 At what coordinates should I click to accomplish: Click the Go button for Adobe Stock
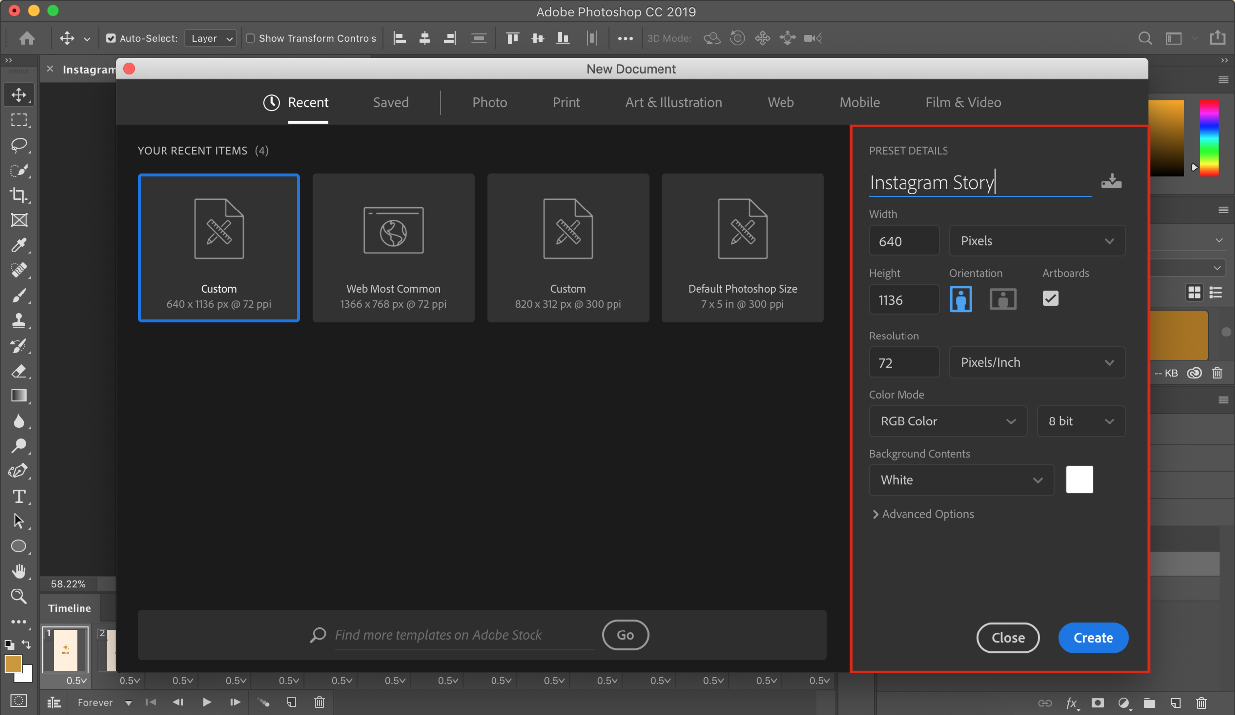click(625, 635)
